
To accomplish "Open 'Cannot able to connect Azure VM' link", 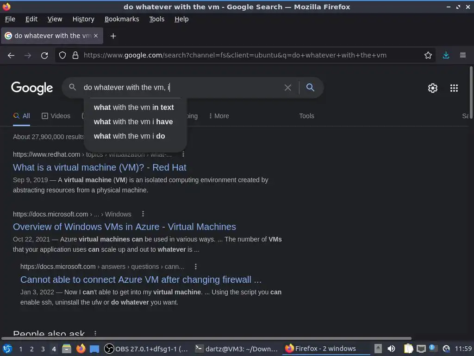I will 141,280.
